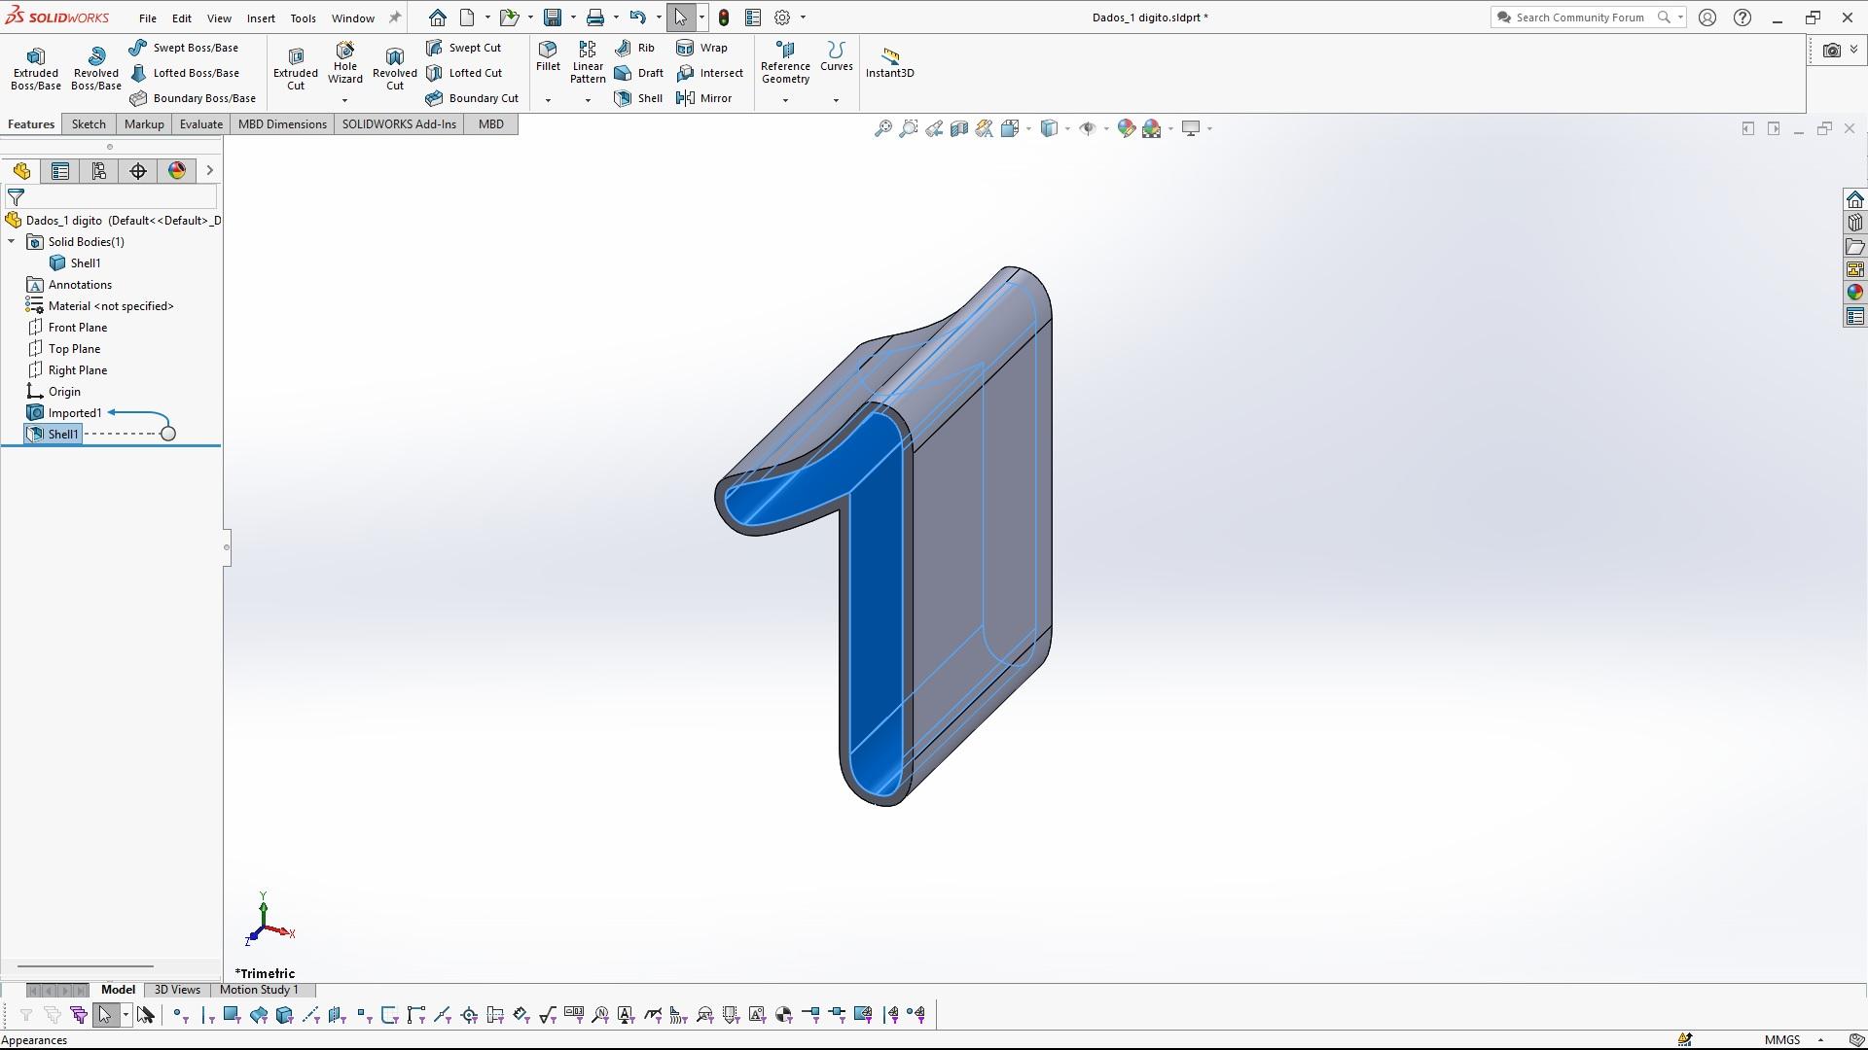Open the ConfigurationManager tab icon
Image resolution: width=1868 pixels, height=1050 pixels.
pos(99,171)
